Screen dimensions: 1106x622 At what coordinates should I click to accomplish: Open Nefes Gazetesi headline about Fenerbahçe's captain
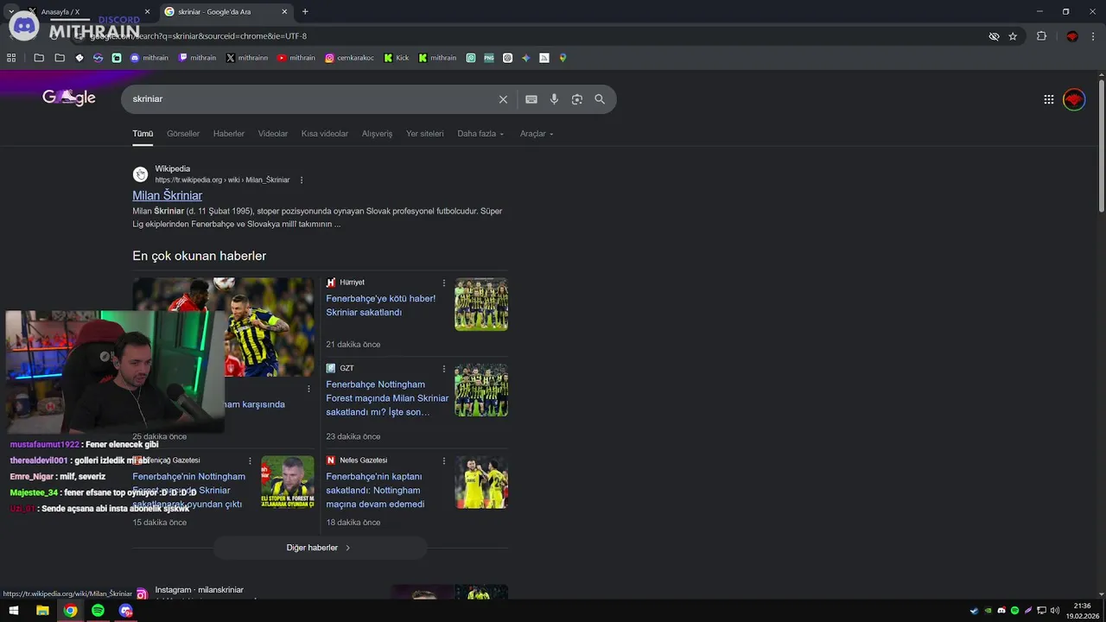coord(375,490)
